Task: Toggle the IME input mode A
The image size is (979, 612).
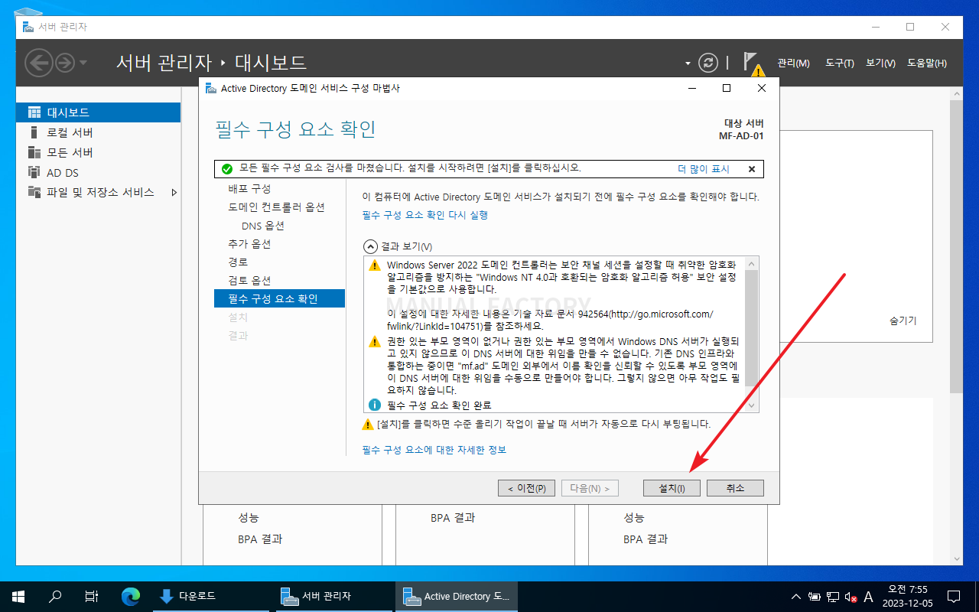Action: coord(868,596)
